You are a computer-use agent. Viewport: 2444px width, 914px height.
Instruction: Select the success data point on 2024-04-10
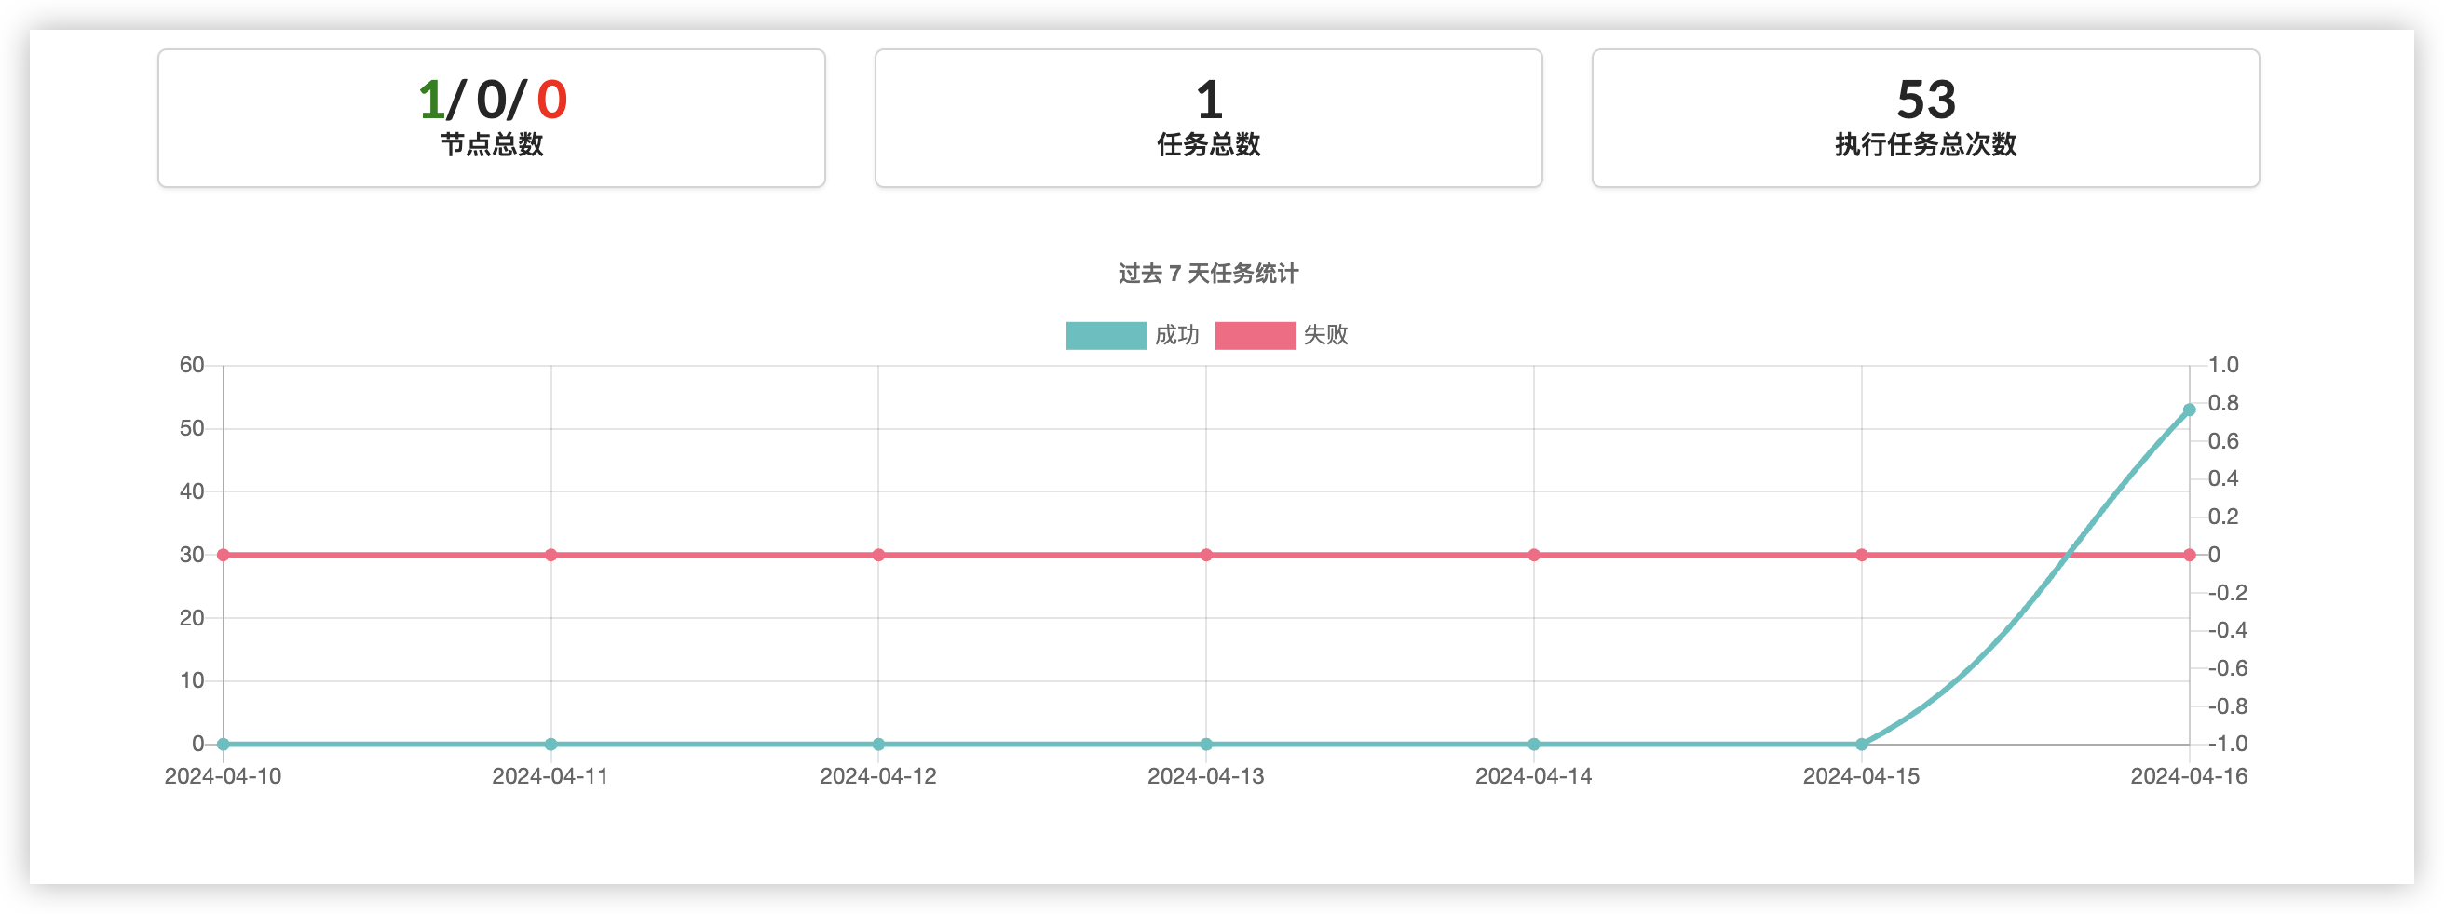point(223,745)
